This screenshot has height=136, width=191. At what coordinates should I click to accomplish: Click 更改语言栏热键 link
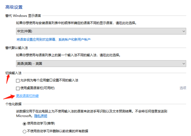click(x=27, y=96)
